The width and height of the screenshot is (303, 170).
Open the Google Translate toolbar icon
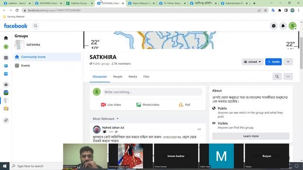point(273,10)
